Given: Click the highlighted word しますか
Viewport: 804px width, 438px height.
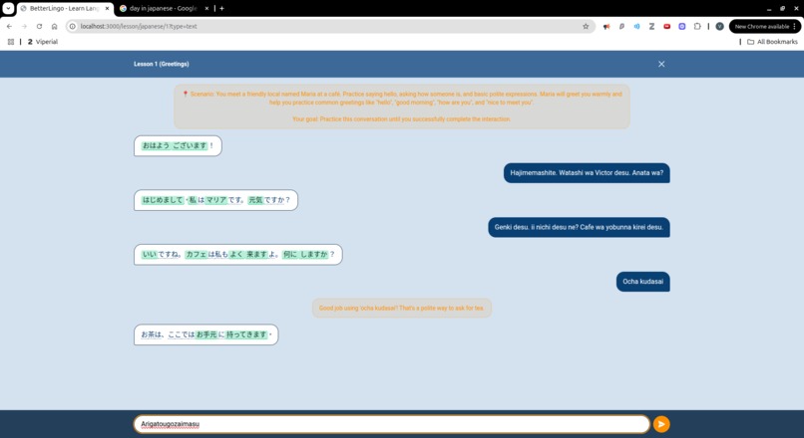Looking at the screenshot, I should point(314,254).
